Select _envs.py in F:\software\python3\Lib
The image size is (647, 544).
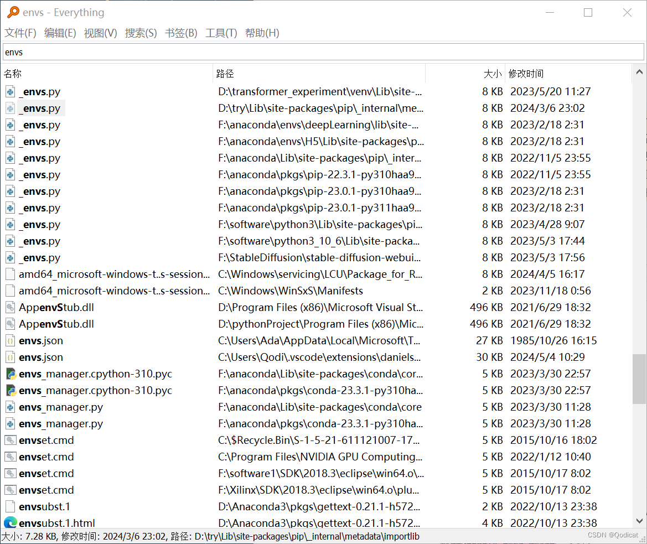click(40, 224)
